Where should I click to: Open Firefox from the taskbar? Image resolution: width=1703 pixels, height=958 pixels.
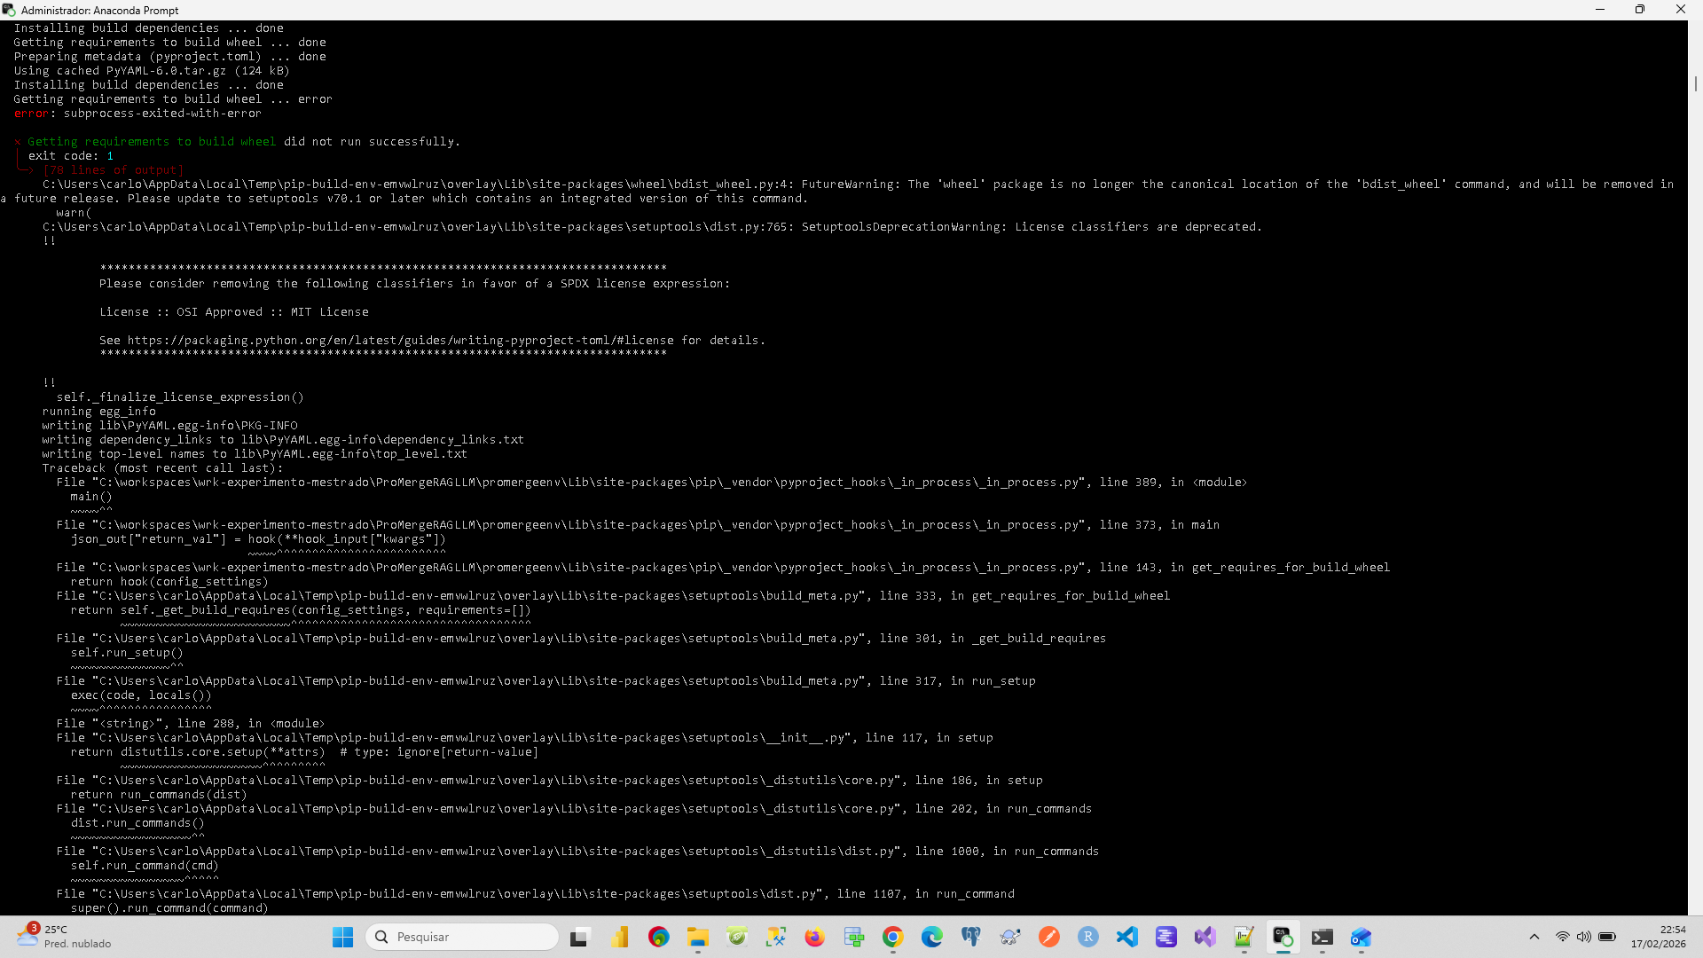(814, 937)
